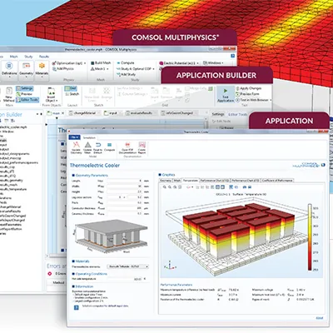This screenshot has width=333, height=333.
Task: Click the Build Mesh button
Action: pyautogui.click(x=101, y=63)
